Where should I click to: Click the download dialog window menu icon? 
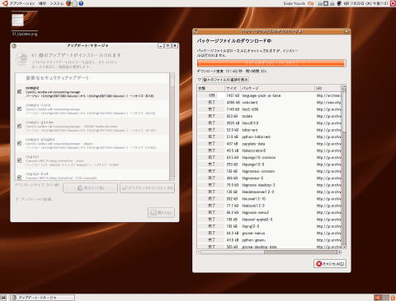click(x=196, y=31)
